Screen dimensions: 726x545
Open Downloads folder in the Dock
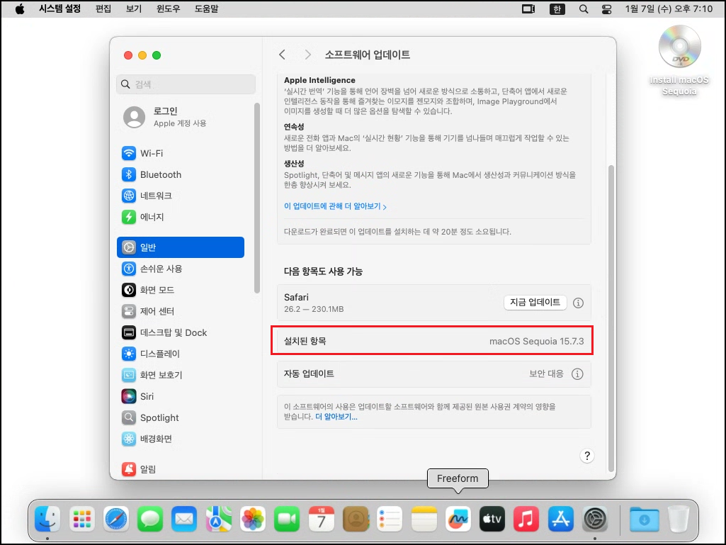644,519
